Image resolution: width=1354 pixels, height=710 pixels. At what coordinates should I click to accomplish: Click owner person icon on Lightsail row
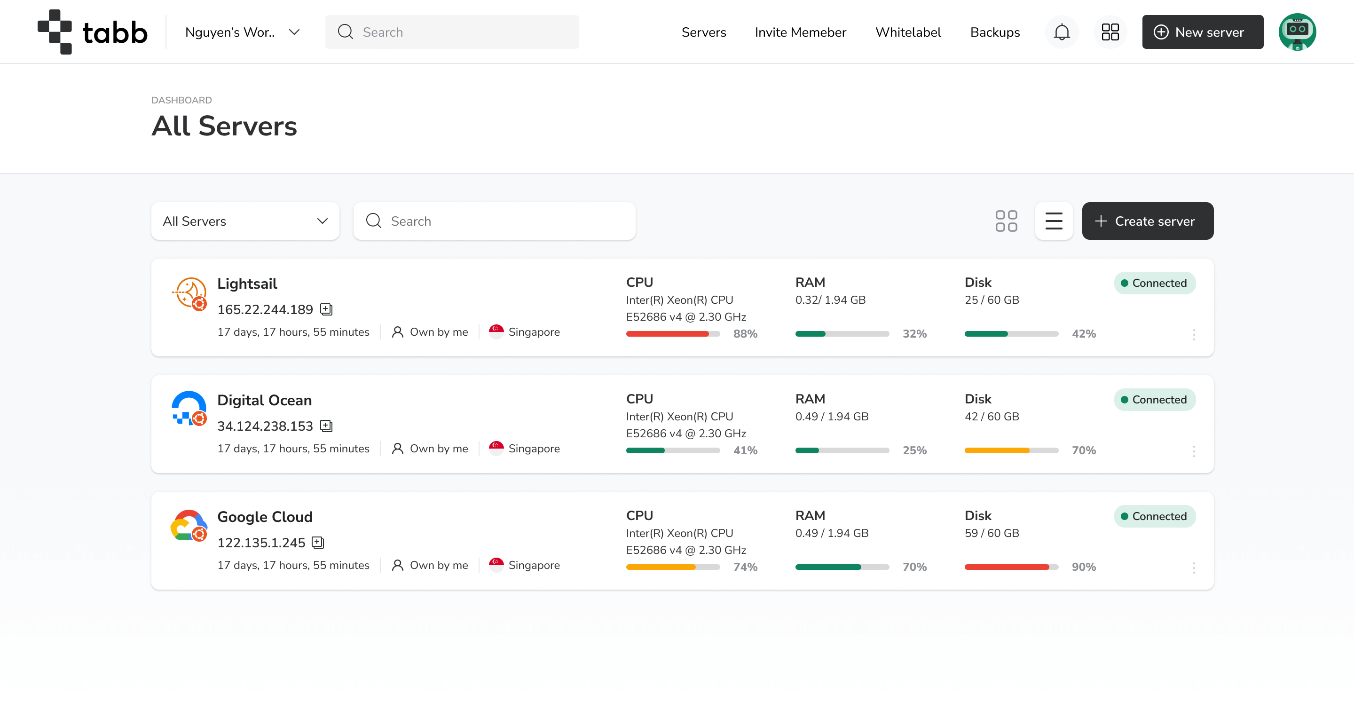pos(398,332)
